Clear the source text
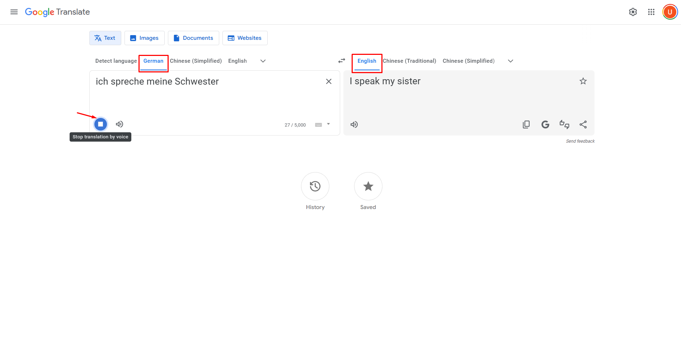681x337 pixels. 328,81
